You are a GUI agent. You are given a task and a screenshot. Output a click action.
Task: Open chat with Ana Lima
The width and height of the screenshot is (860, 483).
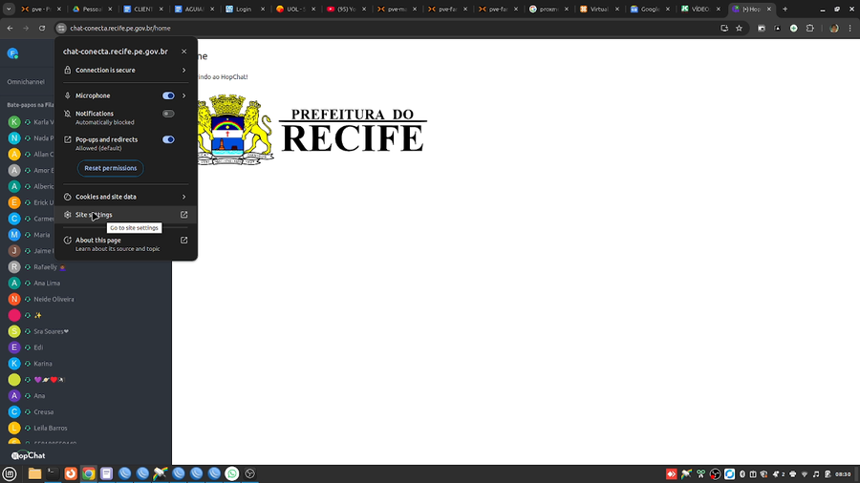88,283
